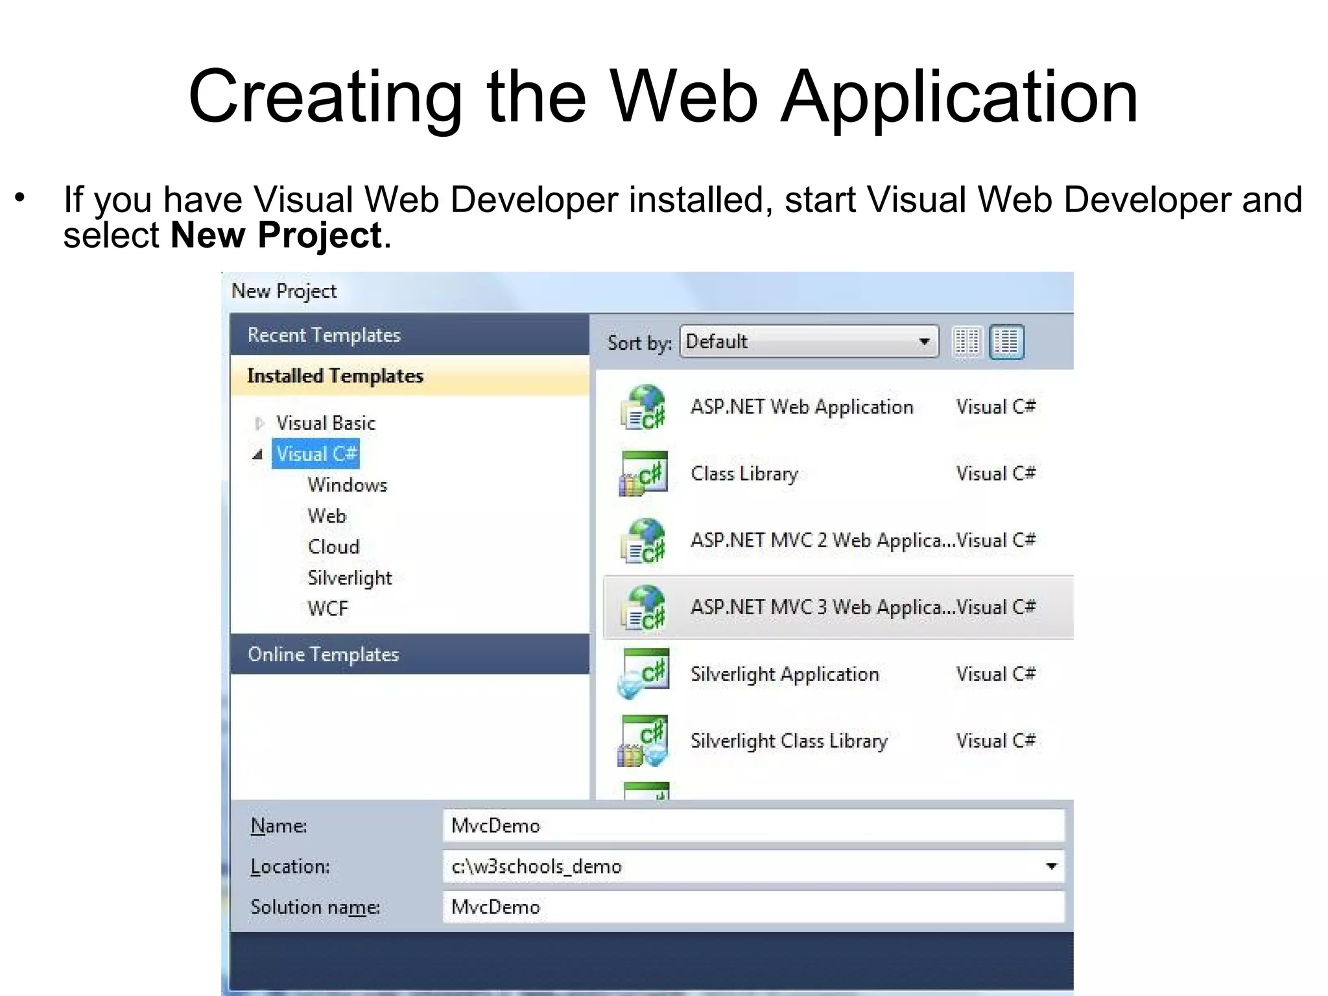Open the Location dropdown arrow
The width and height of the screenshot is (1328, 996).
[1051, 866]
